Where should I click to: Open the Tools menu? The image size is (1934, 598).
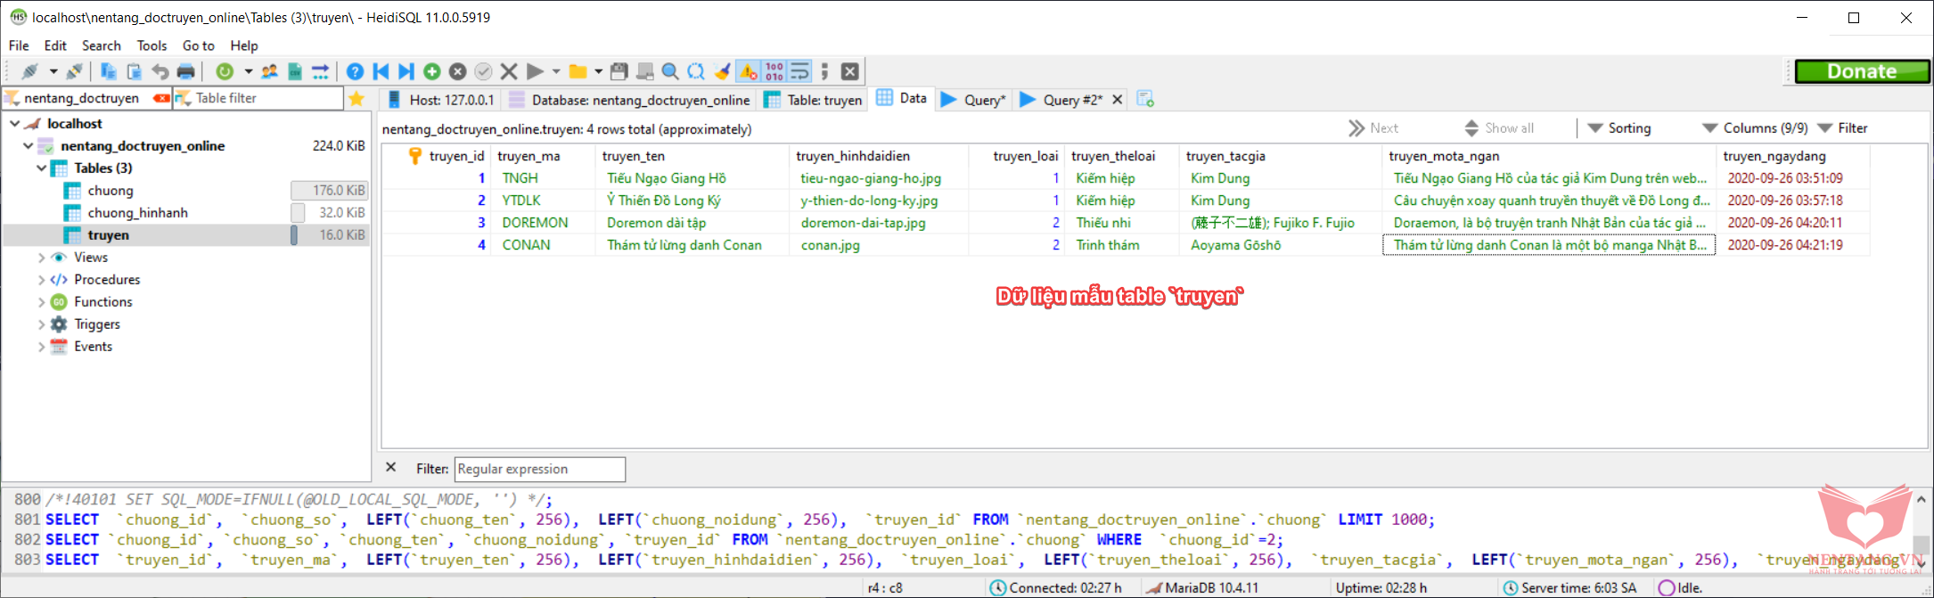point(152,45)
